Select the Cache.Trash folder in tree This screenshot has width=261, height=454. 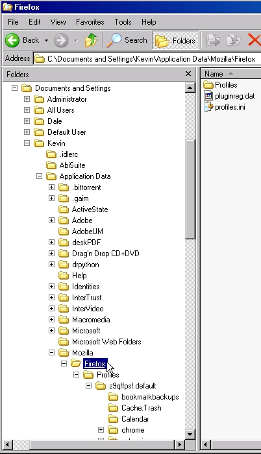coord(142,408)
